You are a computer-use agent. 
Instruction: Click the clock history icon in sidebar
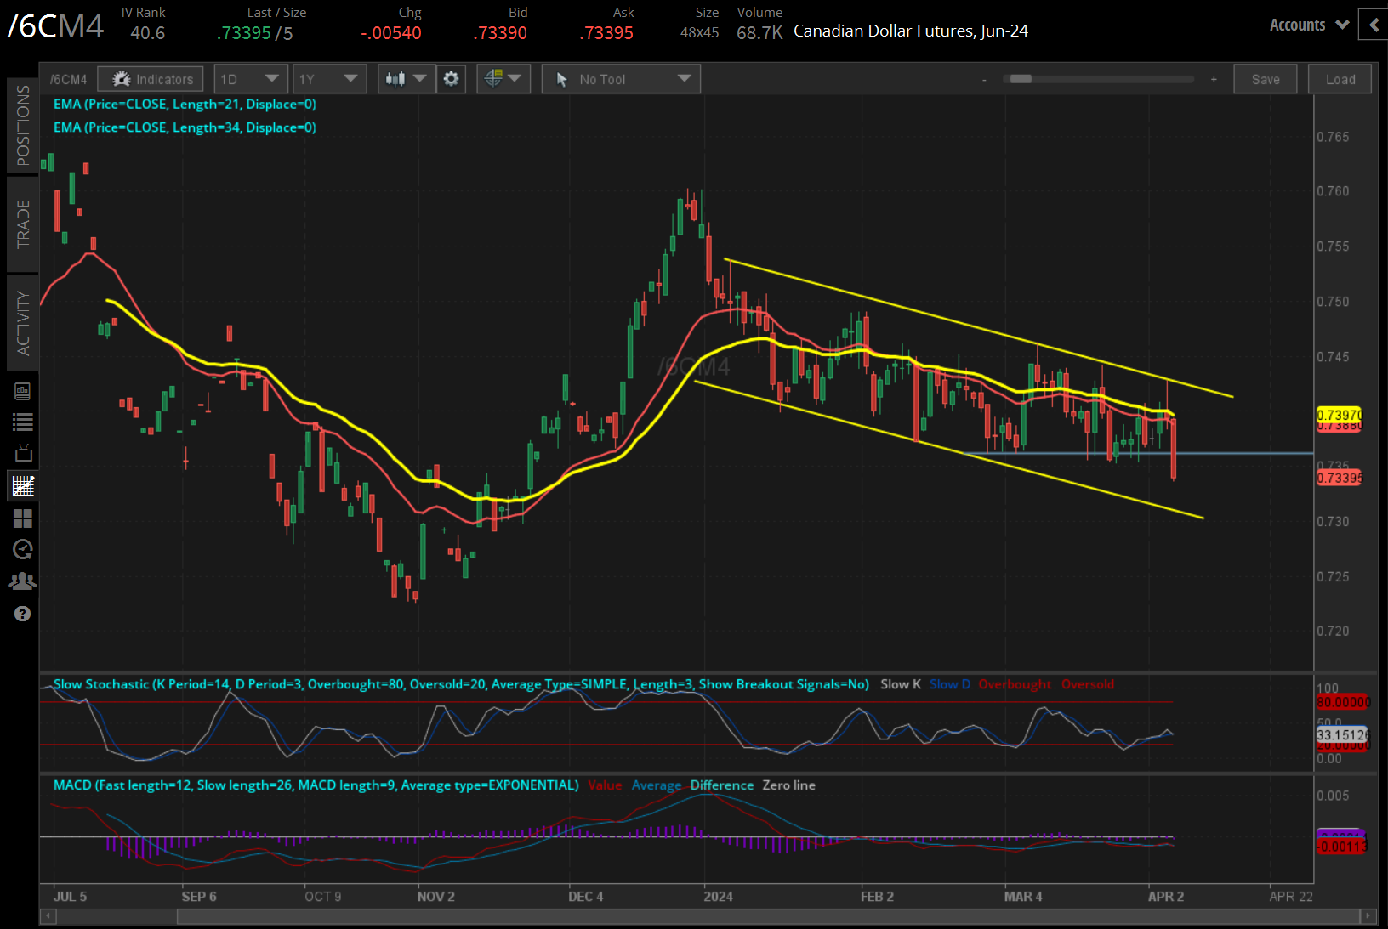coord(23,549)
